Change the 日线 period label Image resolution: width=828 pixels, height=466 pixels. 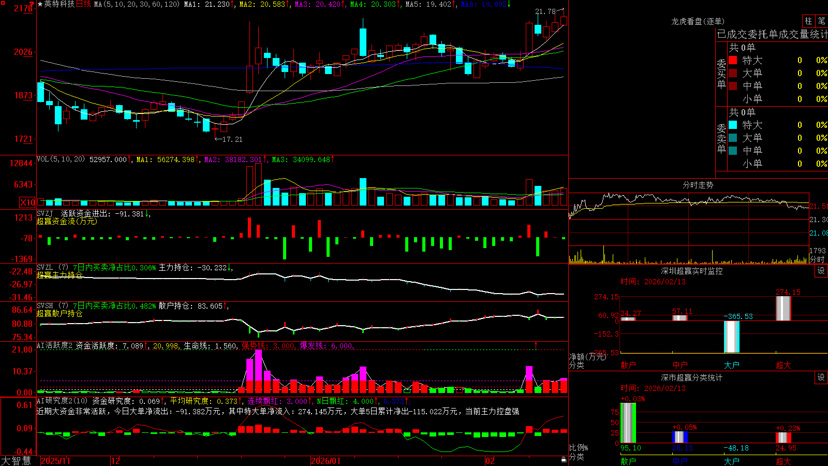coord(83,4)
